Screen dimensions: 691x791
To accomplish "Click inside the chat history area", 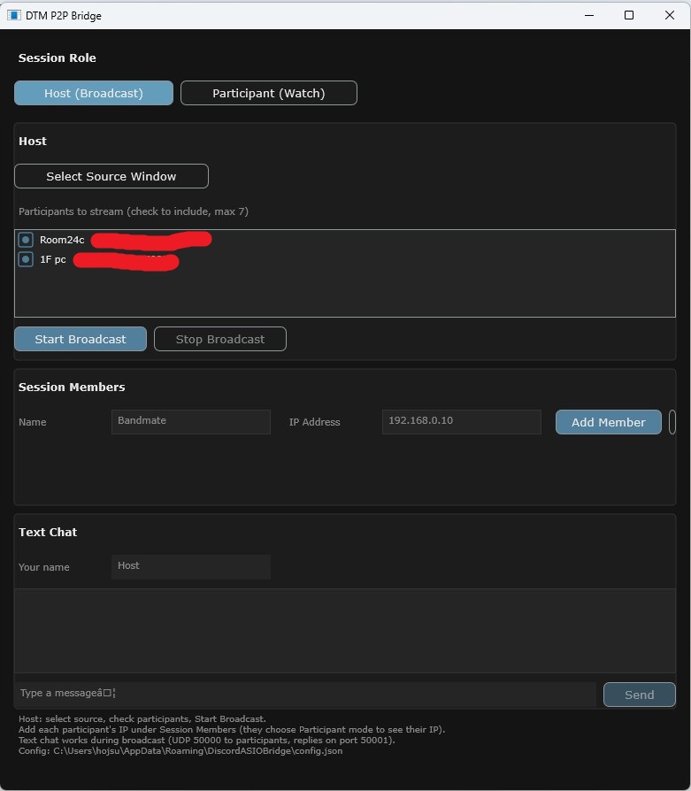I will point(345,631).
